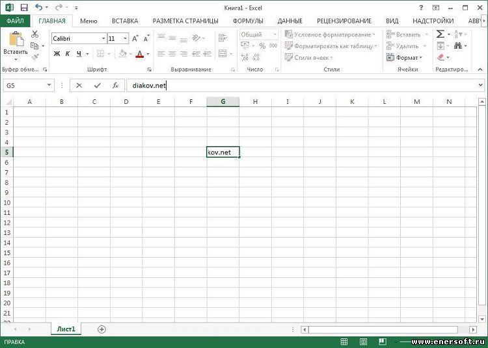Open the Общий number format dropdown
The width and height of the screenshot is (488, 348).
pos(275,34)
